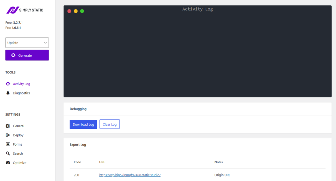This screenshot has height=181, width=336.
Task: Click the Free: 3.2.7.1 version text
Action: pyautogui.click(x=14, y=23)
